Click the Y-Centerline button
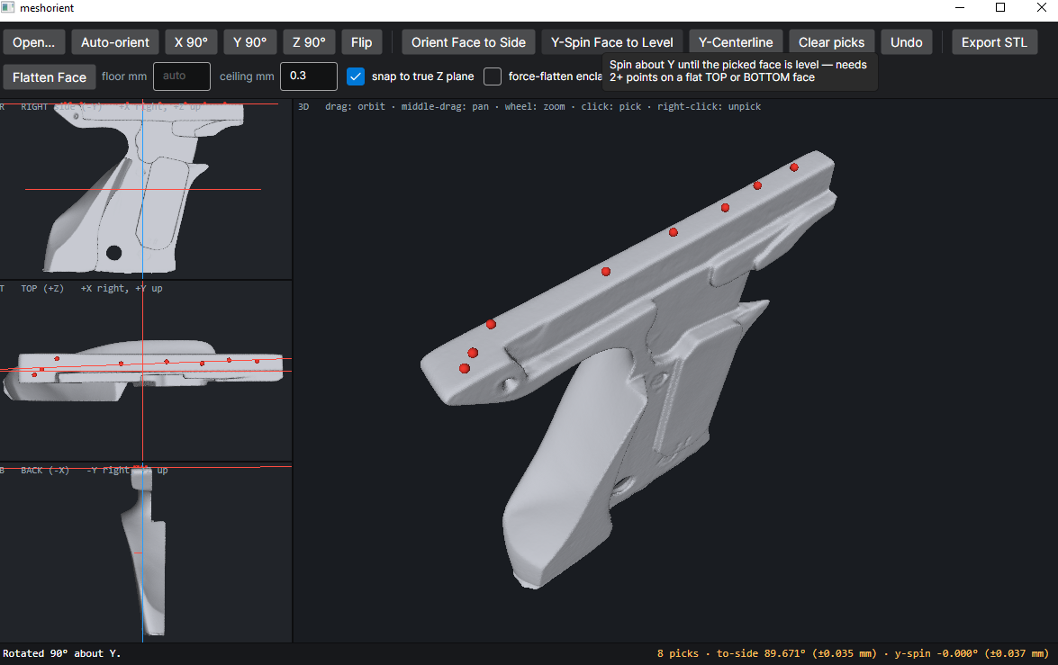The height and width of the screenshot is (665, 1058). point(736,41)
